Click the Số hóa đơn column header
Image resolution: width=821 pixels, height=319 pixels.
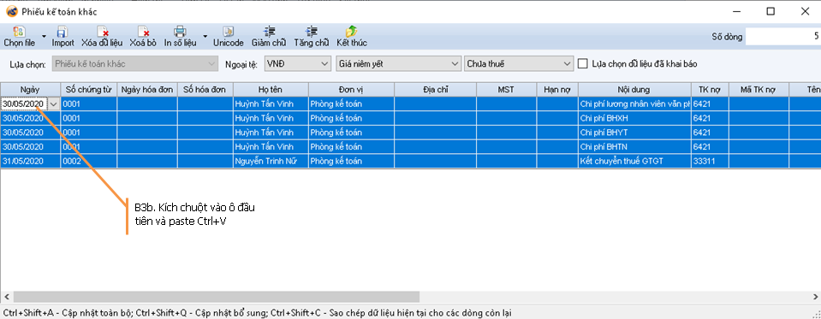click(205, 90)
